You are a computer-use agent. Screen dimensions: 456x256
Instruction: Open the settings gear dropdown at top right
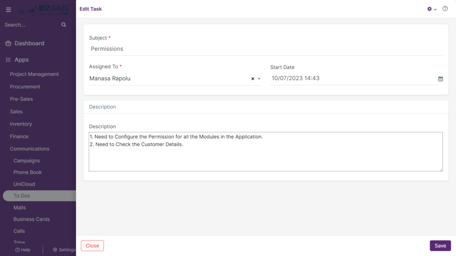pos(432,9)
